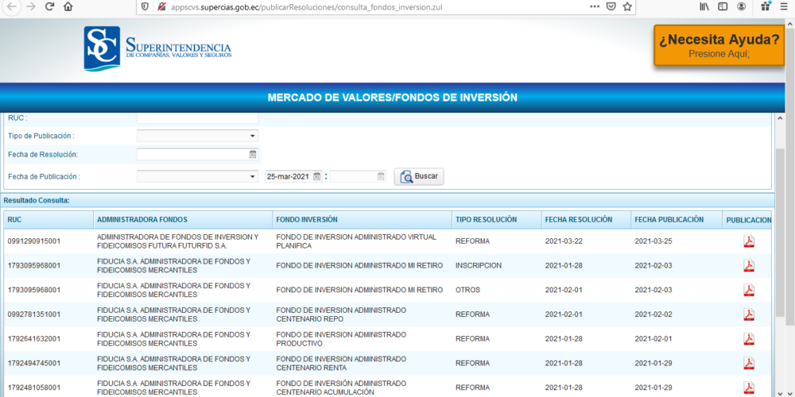The width and height of the screenshot is (795, 397).
Task: Open PDF for Mi Retiro INSCRIPCION row
Action: coord(748,266)
